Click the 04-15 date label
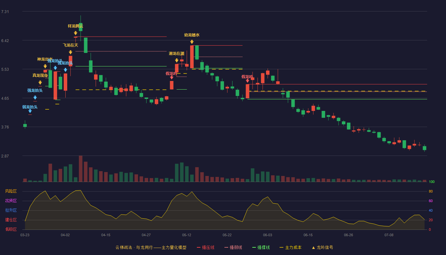Screen dimensions: 446x255 (x=106, y=235)
